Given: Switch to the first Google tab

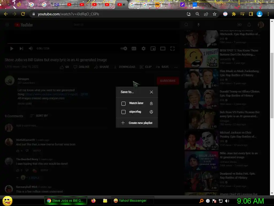Looking at the screenshot, I should point(32,5).
